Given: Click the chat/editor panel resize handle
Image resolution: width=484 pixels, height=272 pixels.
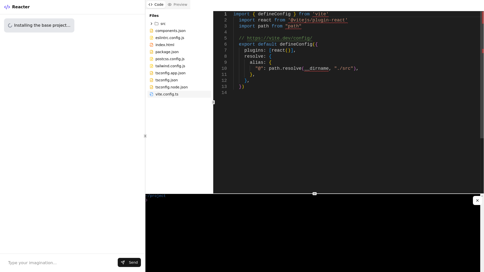Looking at the screenshot, I should [x=145, y=136].
